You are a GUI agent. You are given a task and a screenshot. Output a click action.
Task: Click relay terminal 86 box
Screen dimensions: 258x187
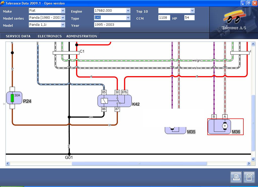tap(104, 109)
